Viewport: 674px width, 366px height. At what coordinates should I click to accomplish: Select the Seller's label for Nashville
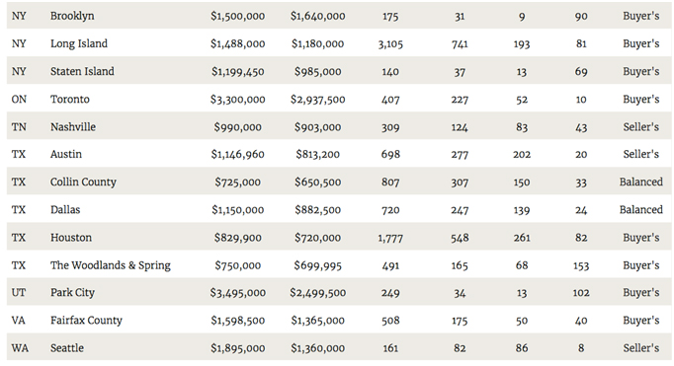pos(641,127)
